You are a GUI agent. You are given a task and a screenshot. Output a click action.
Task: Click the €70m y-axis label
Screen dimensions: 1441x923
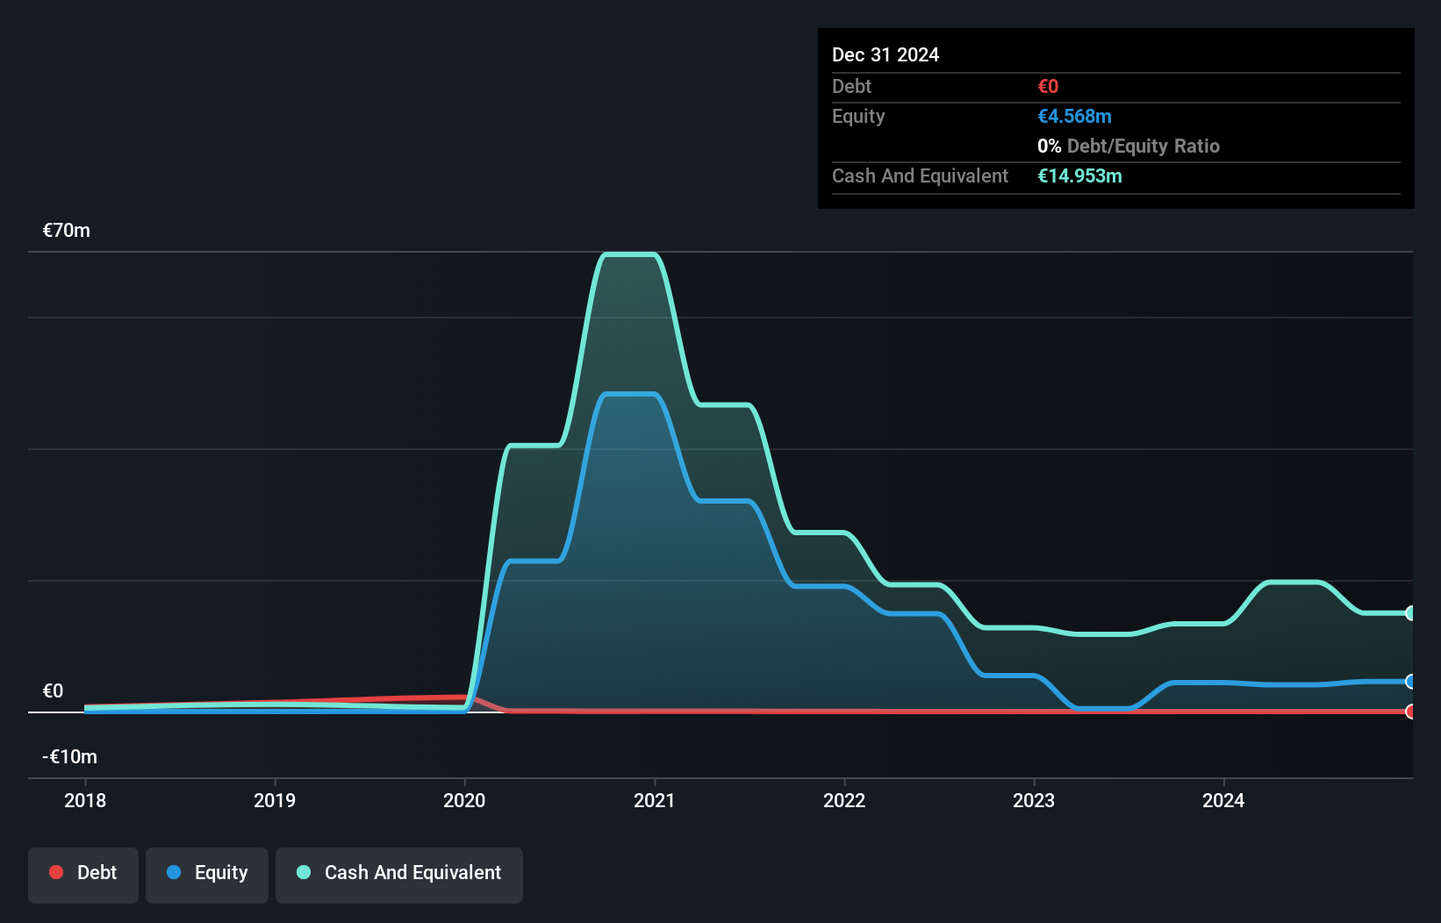click(67, 231)
